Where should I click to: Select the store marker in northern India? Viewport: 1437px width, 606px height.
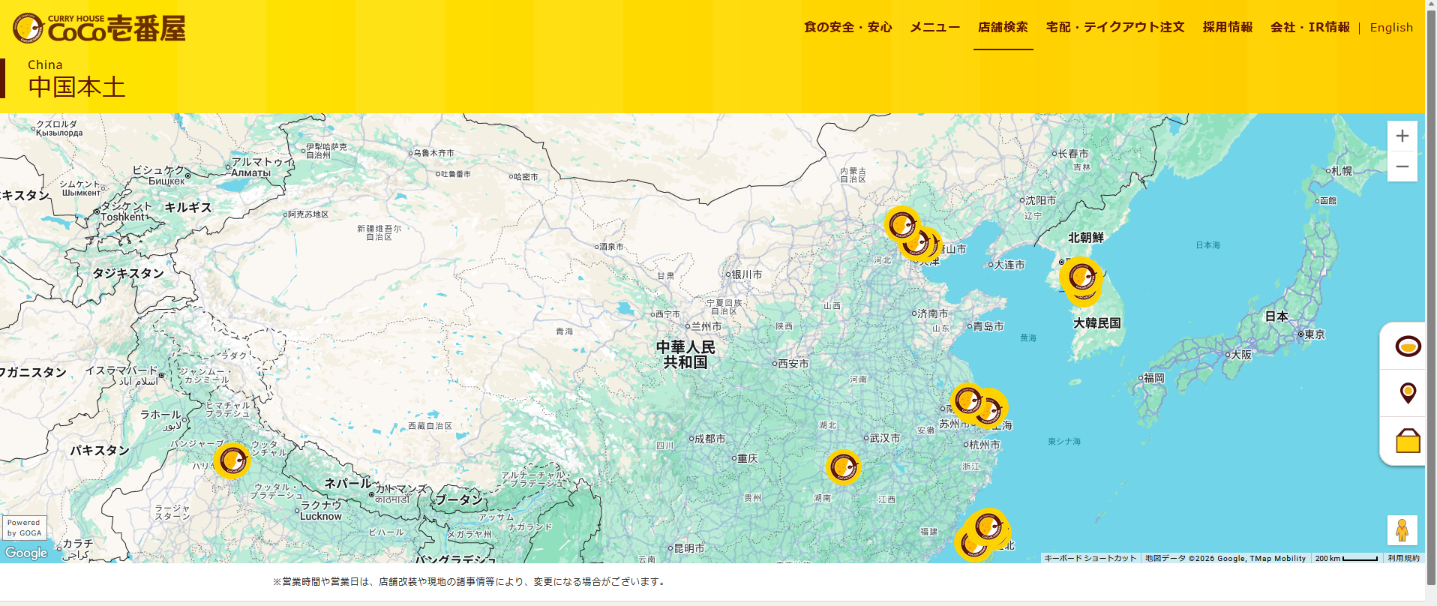(x=232, y=460)
